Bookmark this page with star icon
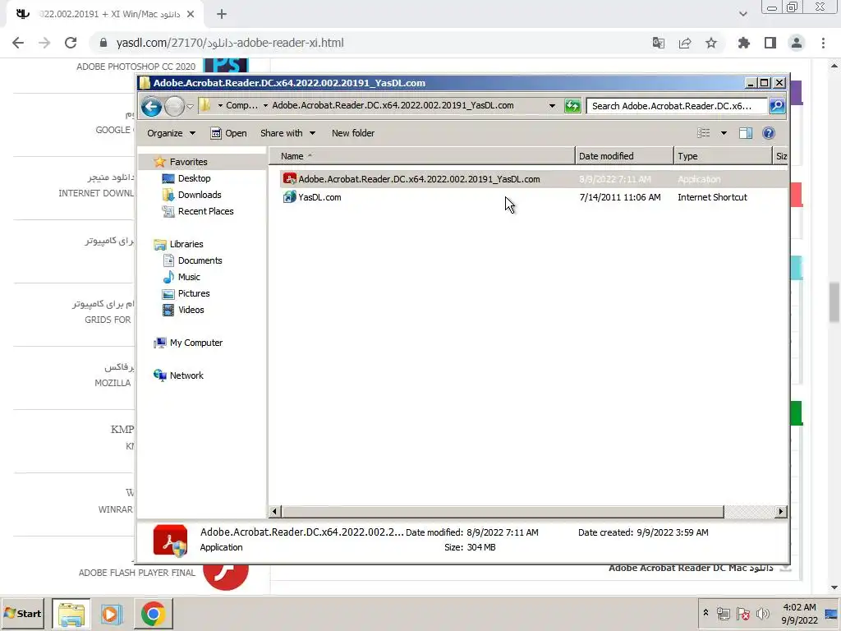The image size is (841, 631). 711,43
